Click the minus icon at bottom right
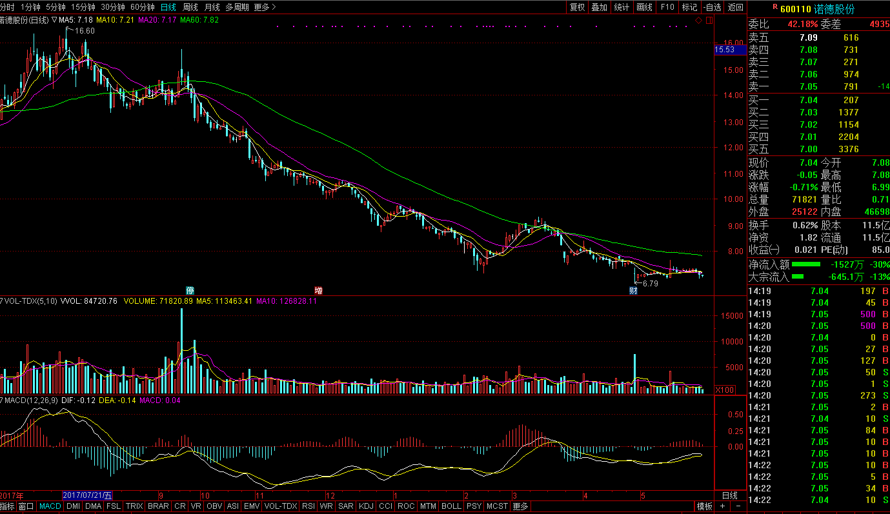 pyautogui.click(x=738, y=506)
